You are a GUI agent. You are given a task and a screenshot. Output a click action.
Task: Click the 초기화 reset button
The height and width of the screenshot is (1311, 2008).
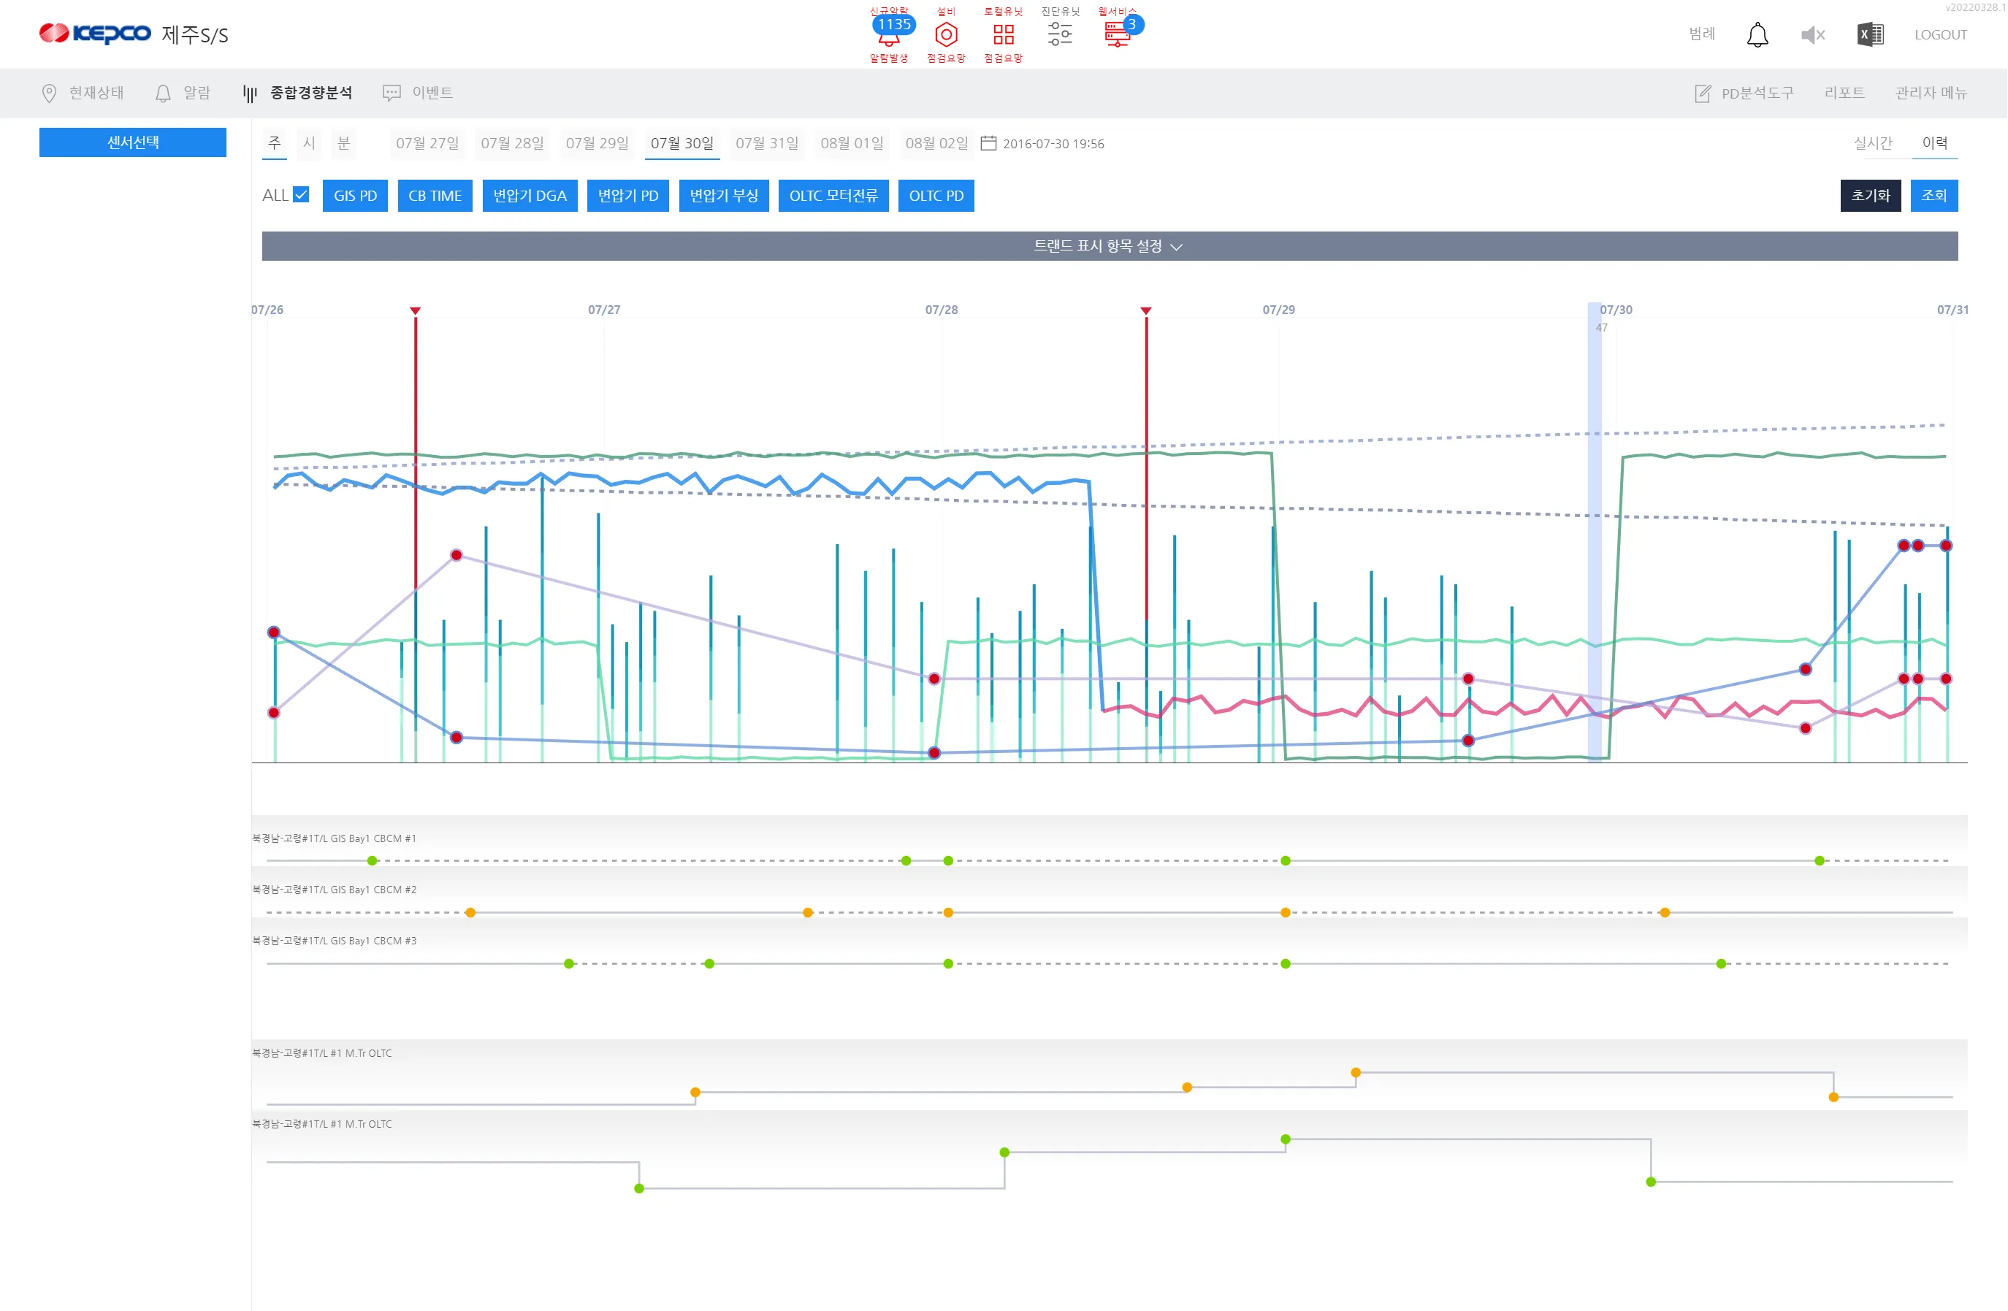pos(1871,196)
